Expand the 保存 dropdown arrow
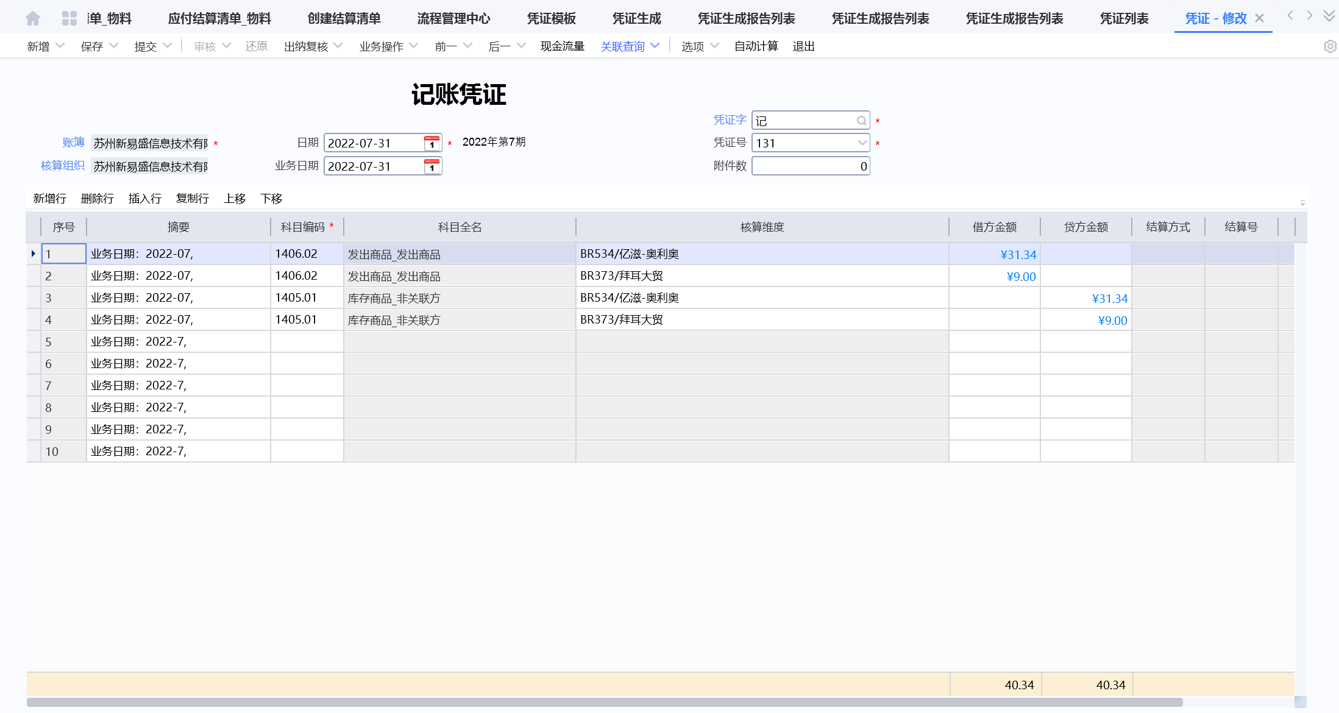 click(113, 46)
